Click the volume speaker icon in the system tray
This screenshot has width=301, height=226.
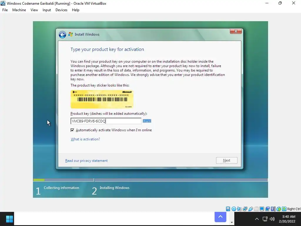pyautogui.click(x=272, y=219)
